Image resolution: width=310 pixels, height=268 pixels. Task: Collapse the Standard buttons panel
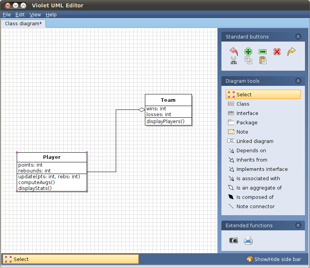coord(298,37)
